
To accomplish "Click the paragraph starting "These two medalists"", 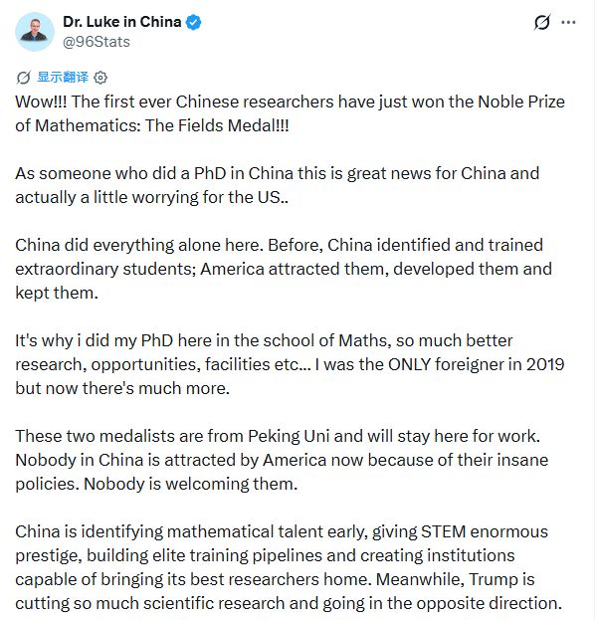I will tap(282, 460).
